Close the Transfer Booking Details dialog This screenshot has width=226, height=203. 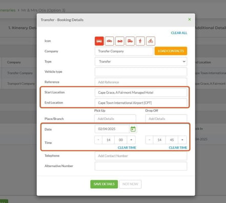[x=190, y=19]
